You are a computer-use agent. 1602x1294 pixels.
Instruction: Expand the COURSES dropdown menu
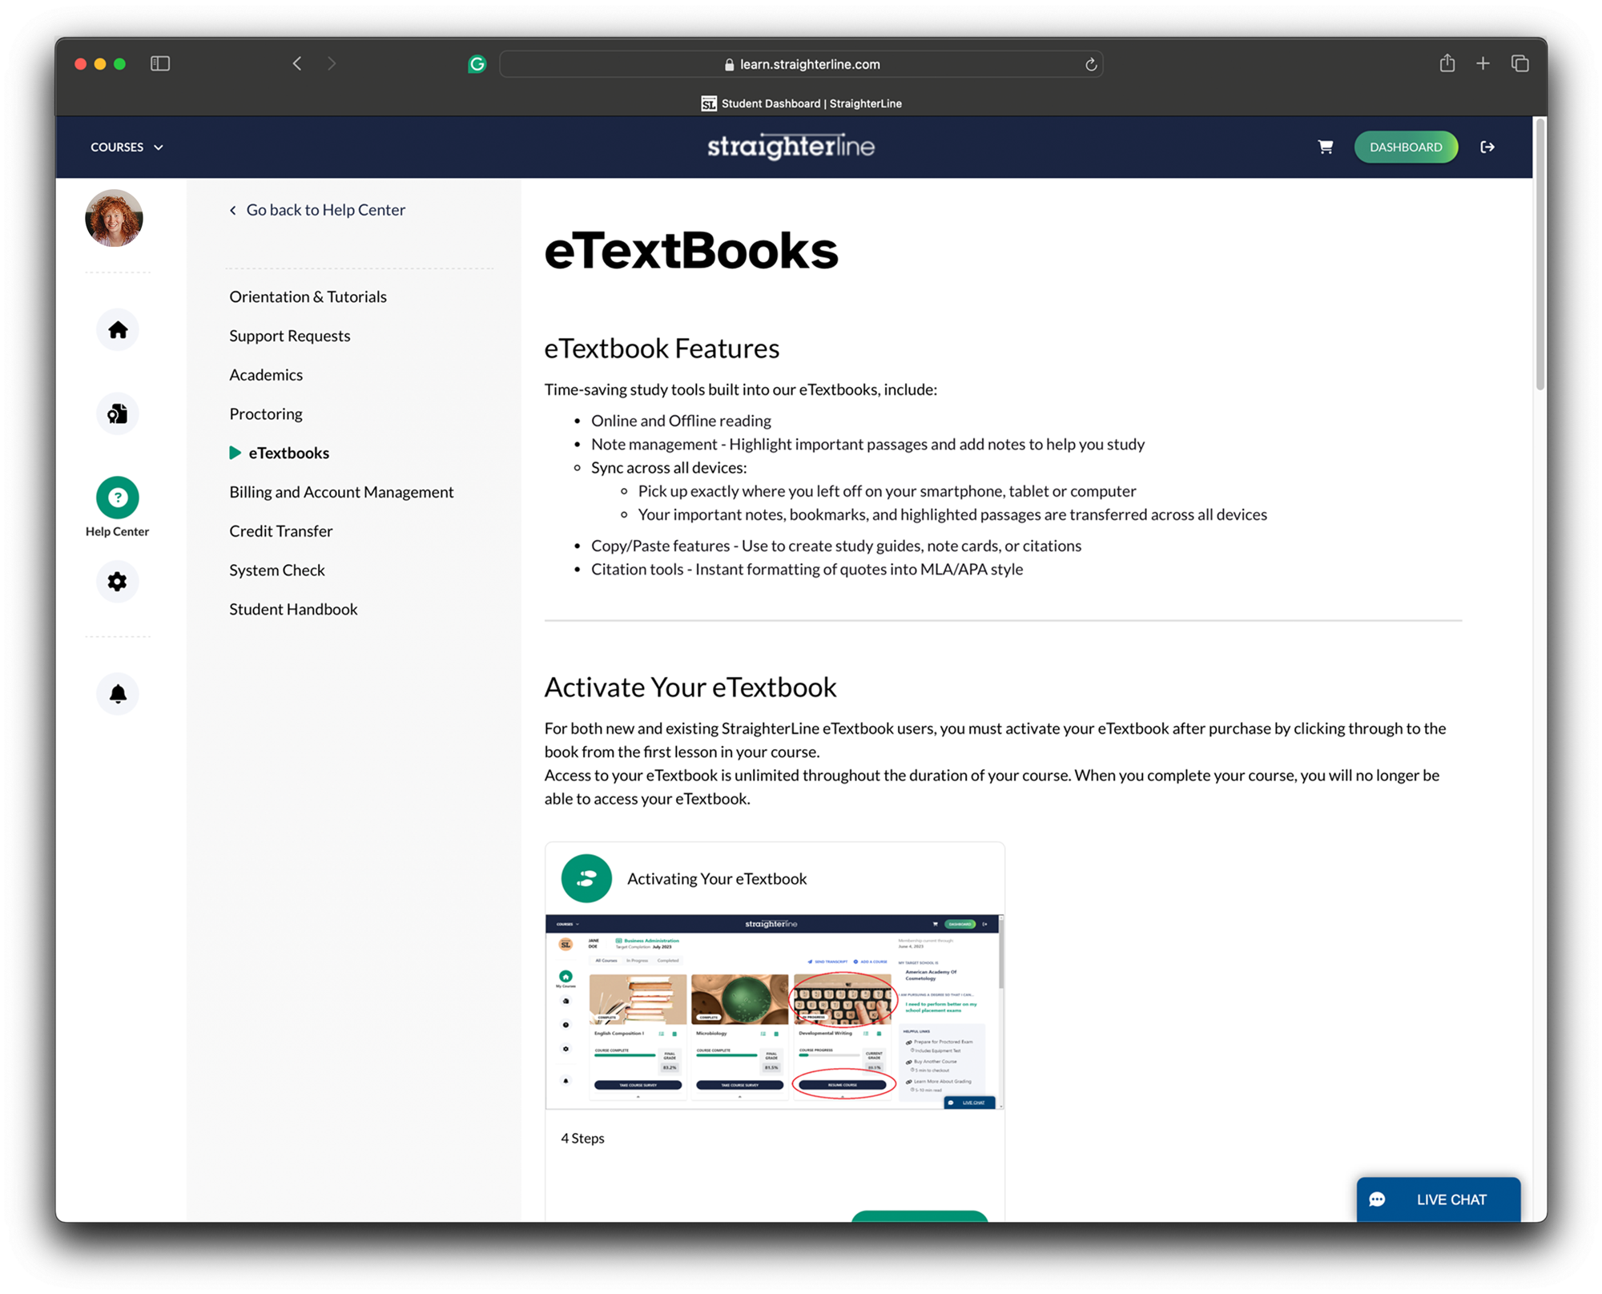[x=127, y=147]
